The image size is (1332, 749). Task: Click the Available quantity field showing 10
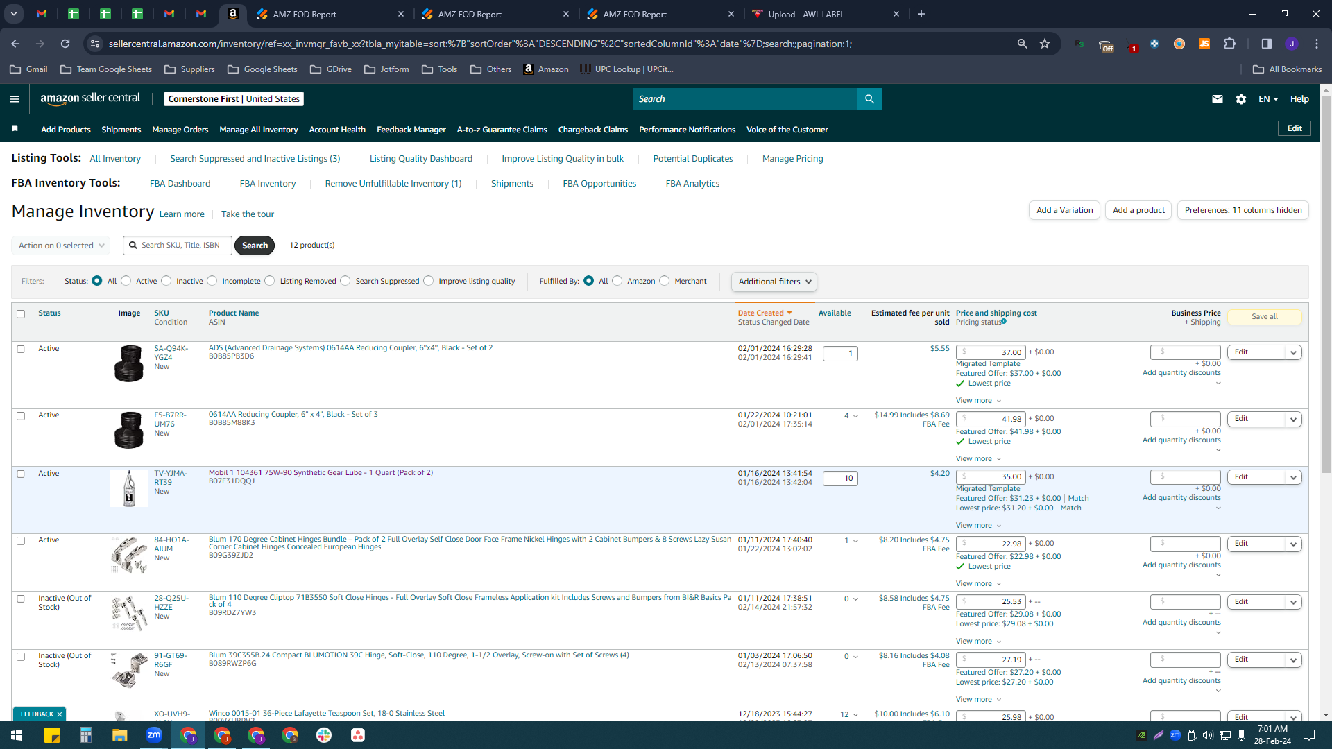coord(840,479)
